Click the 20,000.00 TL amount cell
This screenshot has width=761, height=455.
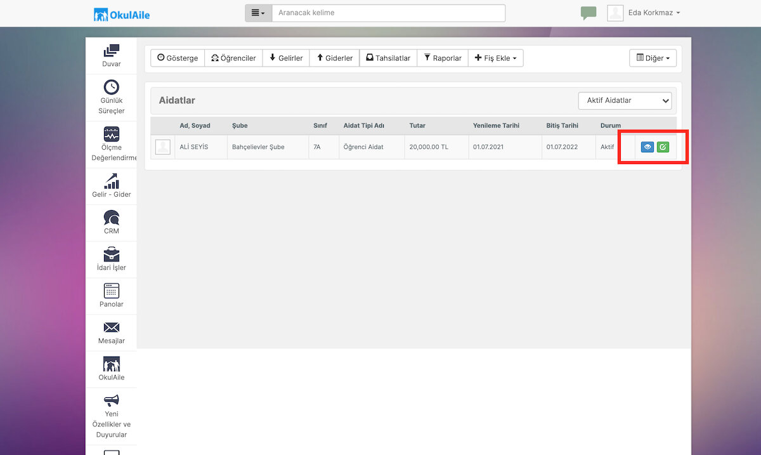[436, 147]
